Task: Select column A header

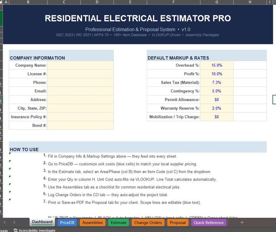Action: [x=6, y=2]
